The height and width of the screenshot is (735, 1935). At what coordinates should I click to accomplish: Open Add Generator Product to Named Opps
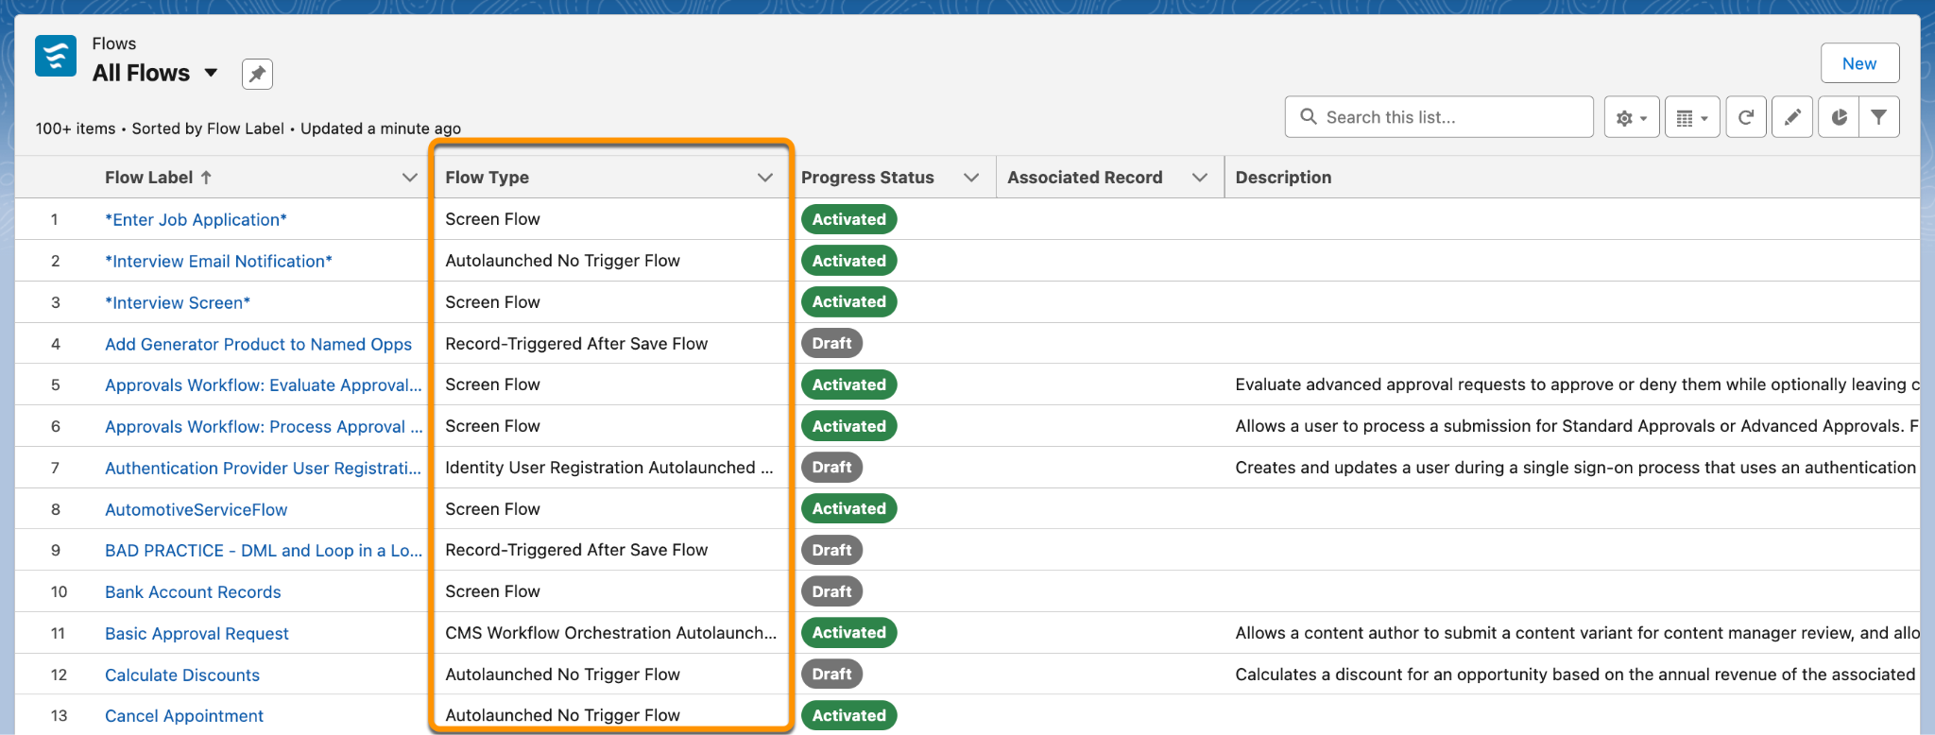(258, 344)
